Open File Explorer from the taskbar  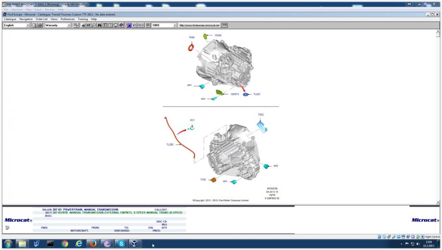[22, 244]
